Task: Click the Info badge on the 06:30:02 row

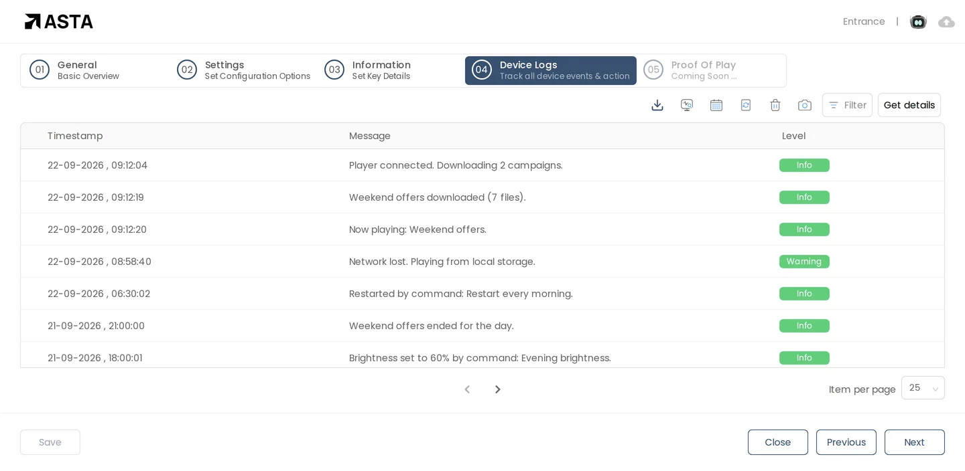Action: click(804, 294)
